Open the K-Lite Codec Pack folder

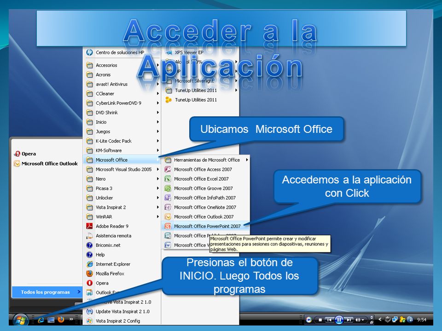(x=122, y=141)
